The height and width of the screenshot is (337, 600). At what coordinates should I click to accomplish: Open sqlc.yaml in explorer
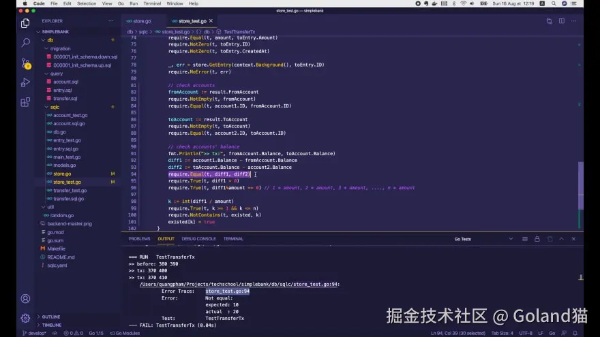point(57,265)
